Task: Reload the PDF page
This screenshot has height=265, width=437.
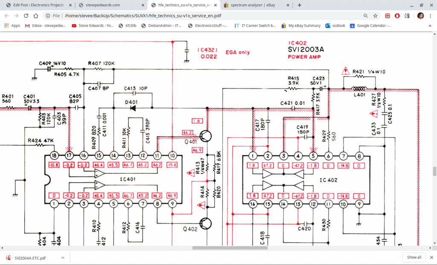Action: click(x=26, y=16)
